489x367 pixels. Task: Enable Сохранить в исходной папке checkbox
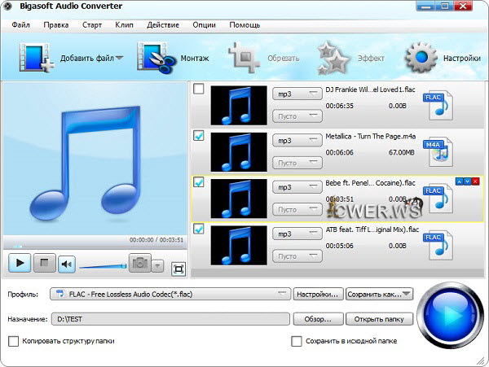point(297,341)
